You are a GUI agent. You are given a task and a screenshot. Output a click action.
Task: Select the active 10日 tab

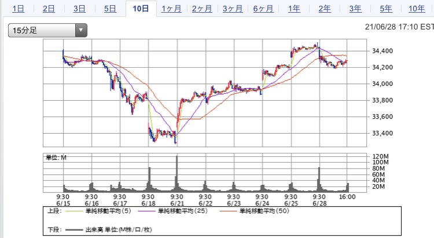[x=141, y=9]
